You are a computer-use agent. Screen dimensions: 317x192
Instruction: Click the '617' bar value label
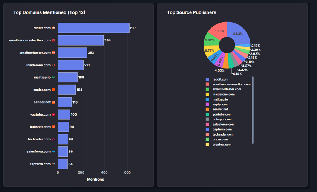tap(133, 28)
